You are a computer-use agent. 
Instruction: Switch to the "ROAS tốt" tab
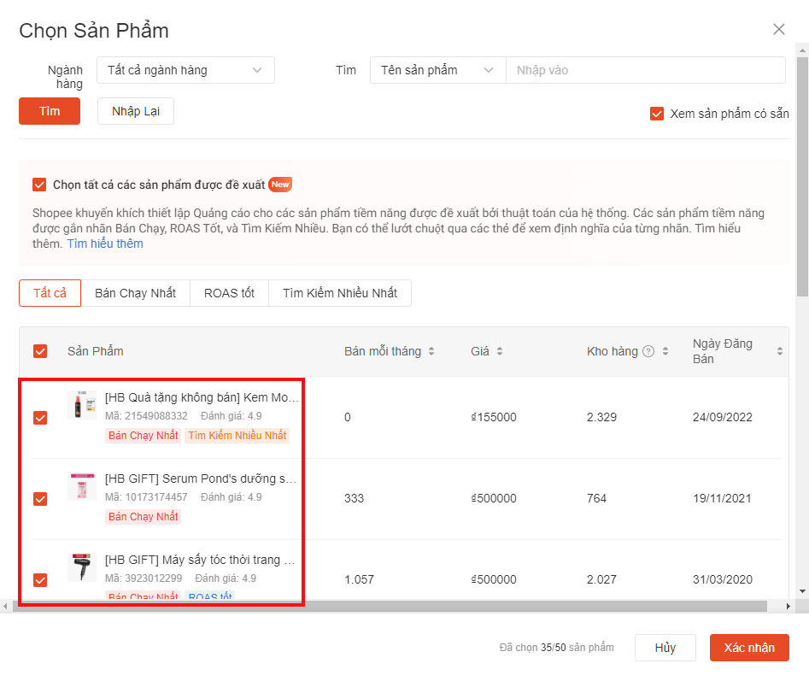228,292
